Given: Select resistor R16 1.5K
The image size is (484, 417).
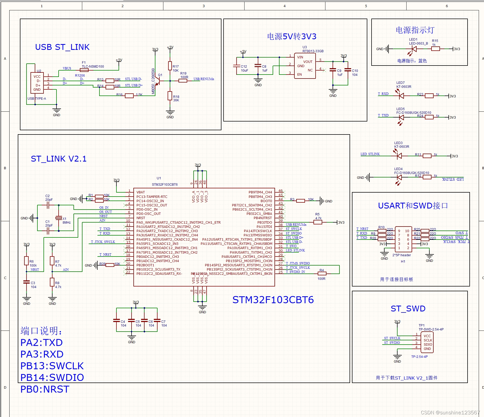Looking at the screenshot, I should [129, 95].
